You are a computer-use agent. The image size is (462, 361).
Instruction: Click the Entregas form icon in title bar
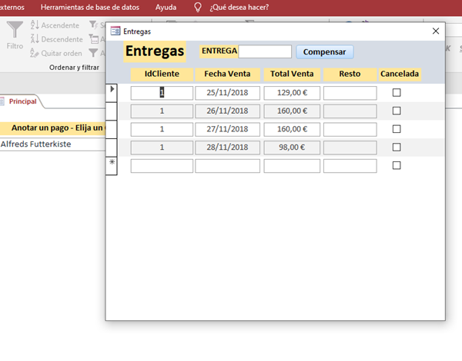(x=115, y=31)
